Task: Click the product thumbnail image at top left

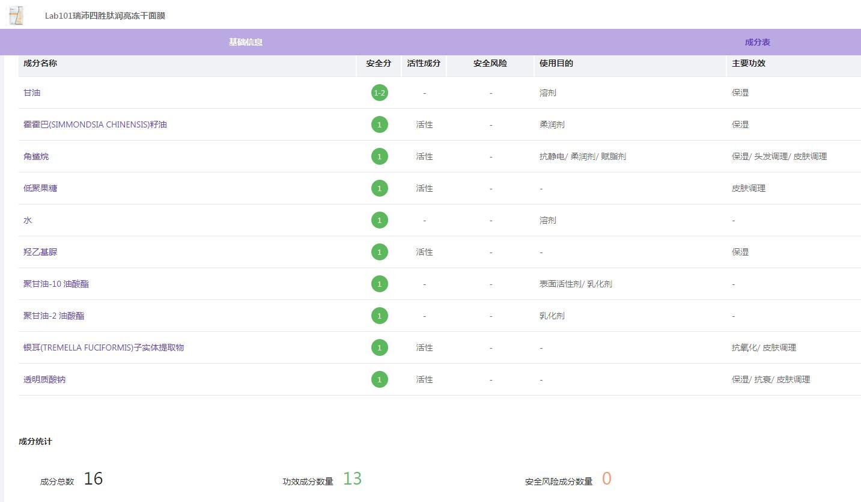Action: [16, 16]
